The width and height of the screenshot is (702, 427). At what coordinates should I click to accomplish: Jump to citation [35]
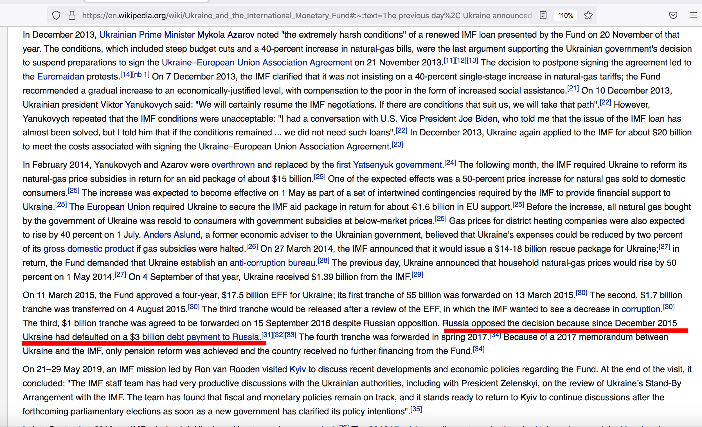pos(416,409)
